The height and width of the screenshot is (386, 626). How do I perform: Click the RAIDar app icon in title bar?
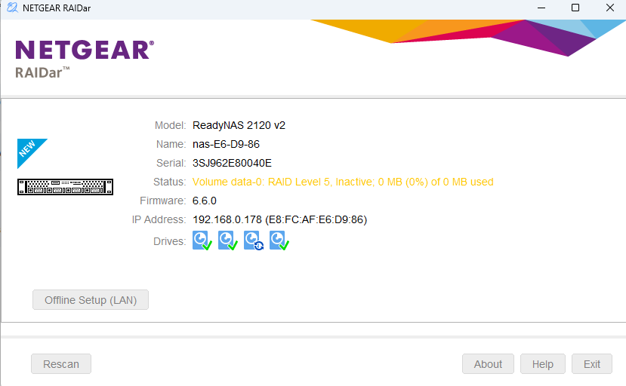click(x=12, y=8)
